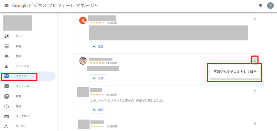Open options menu for 35 週間前 review
Screen dimensions: 277x131
point(255,124)
